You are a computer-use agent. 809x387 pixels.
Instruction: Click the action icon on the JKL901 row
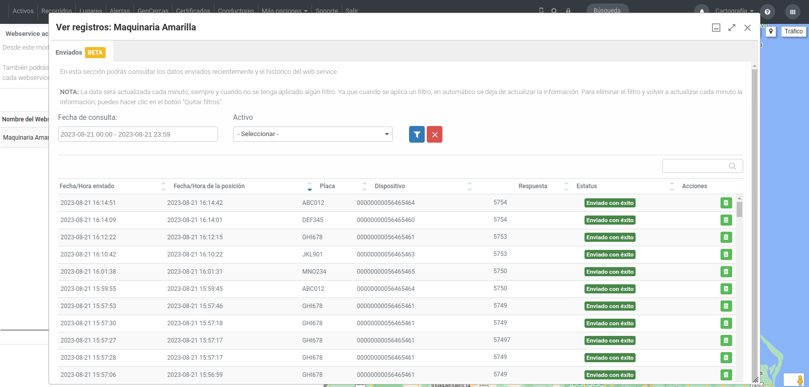[x=726, y=254]
